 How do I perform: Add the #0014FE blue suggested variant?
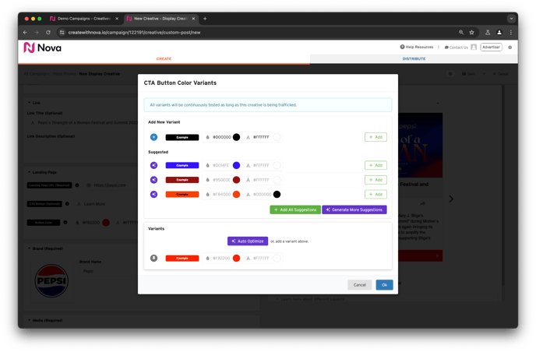coord(376,165)
